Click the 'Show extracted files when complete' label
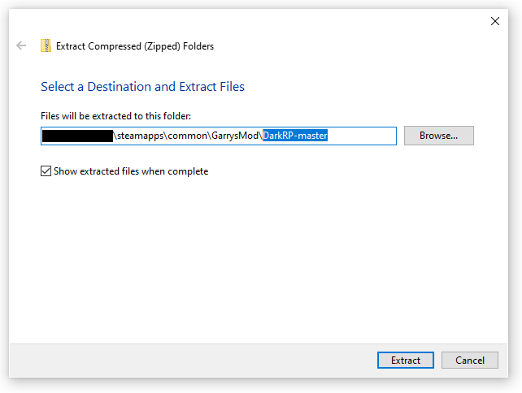 (x=131, y=171)
